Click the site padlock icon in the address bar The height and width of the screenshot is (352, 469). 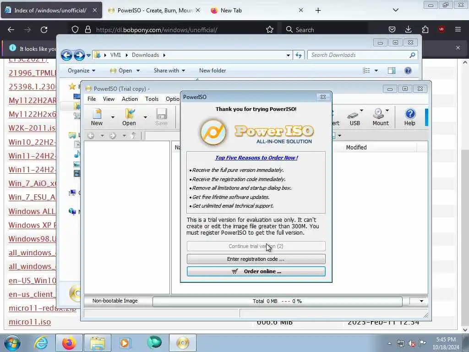87,30
